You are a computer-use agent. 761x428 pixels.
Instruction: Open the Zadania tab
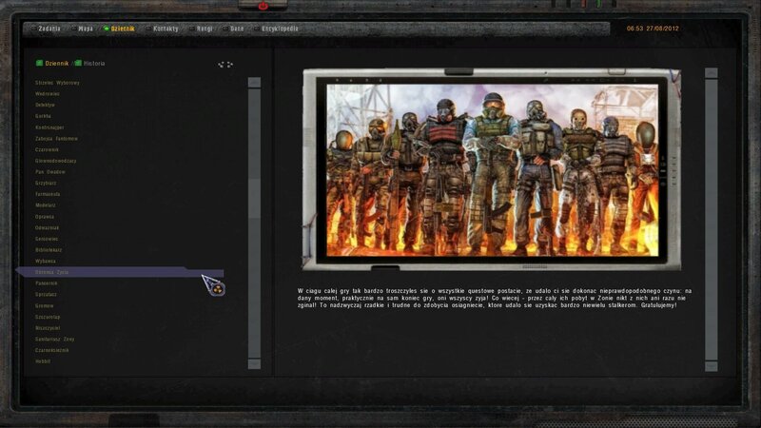coord(49,29)
